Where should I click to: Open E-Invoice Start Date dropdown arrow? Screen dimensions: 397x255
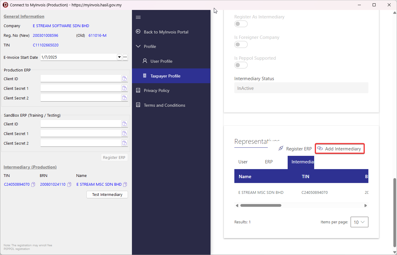point(119,57)
